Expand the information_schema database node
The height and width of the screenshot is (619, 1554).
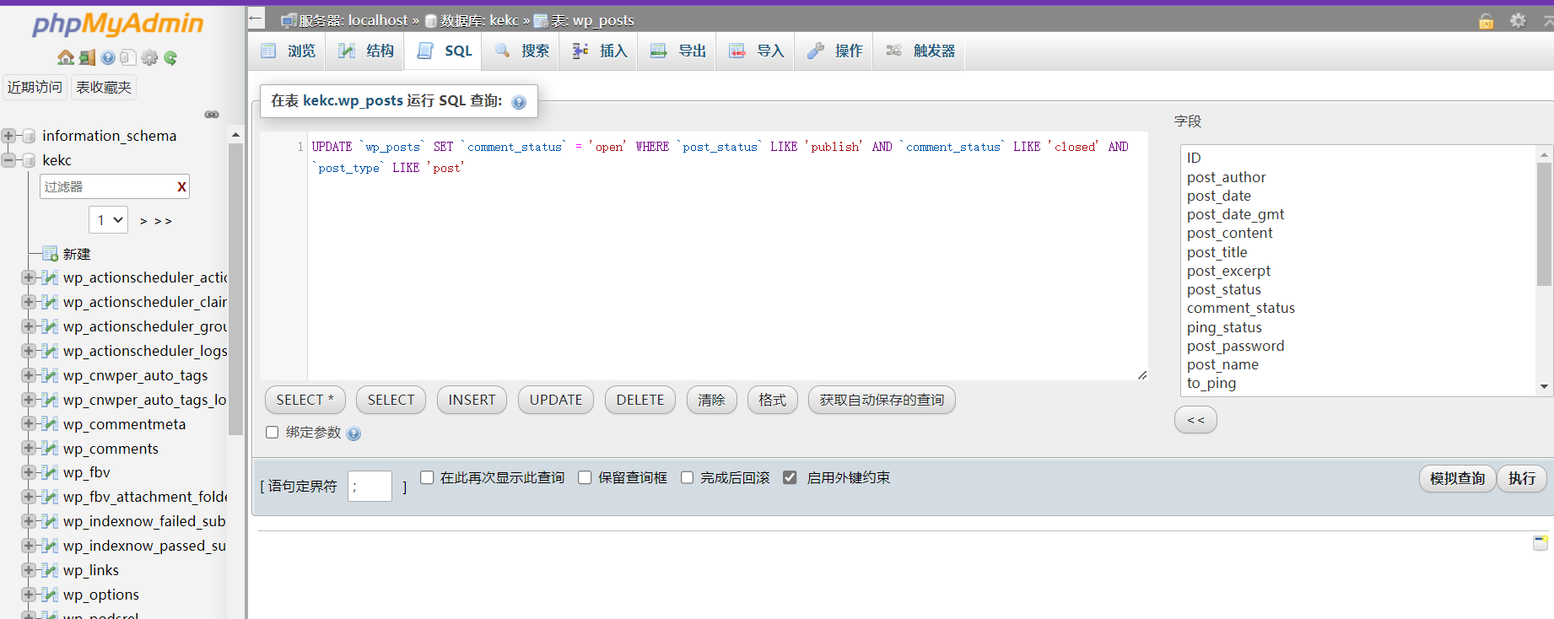click(x=9, y=136)
